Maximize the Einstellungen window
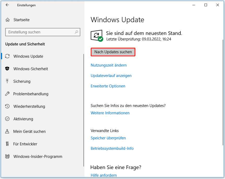 (206, 5)
